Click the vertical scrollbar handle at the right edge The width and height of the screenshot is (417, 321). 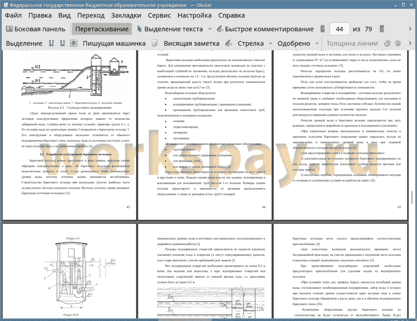pyautogui.click(x=412, y=197)
